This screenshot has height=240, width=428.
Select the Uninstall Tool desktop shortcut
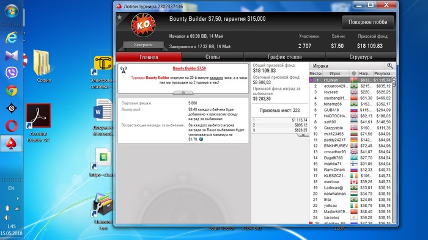pos(103,211)
